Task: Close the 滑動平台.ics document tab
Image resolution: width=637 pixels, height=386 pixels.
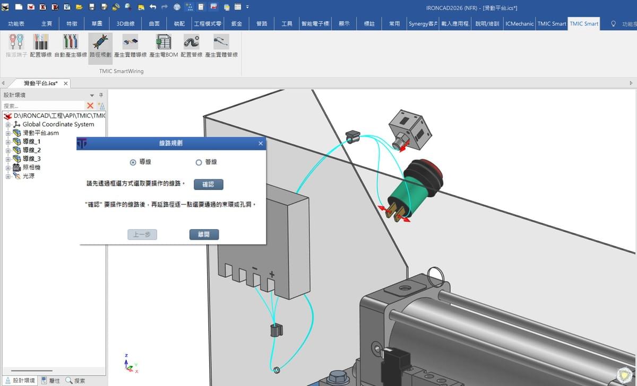Action: tap(65, 84)
